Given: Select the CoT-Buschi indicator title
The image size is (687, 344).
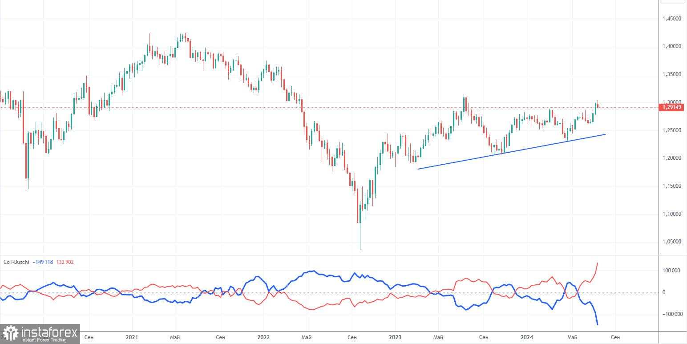Looking at the screenshot, I should tap(16, 262).
